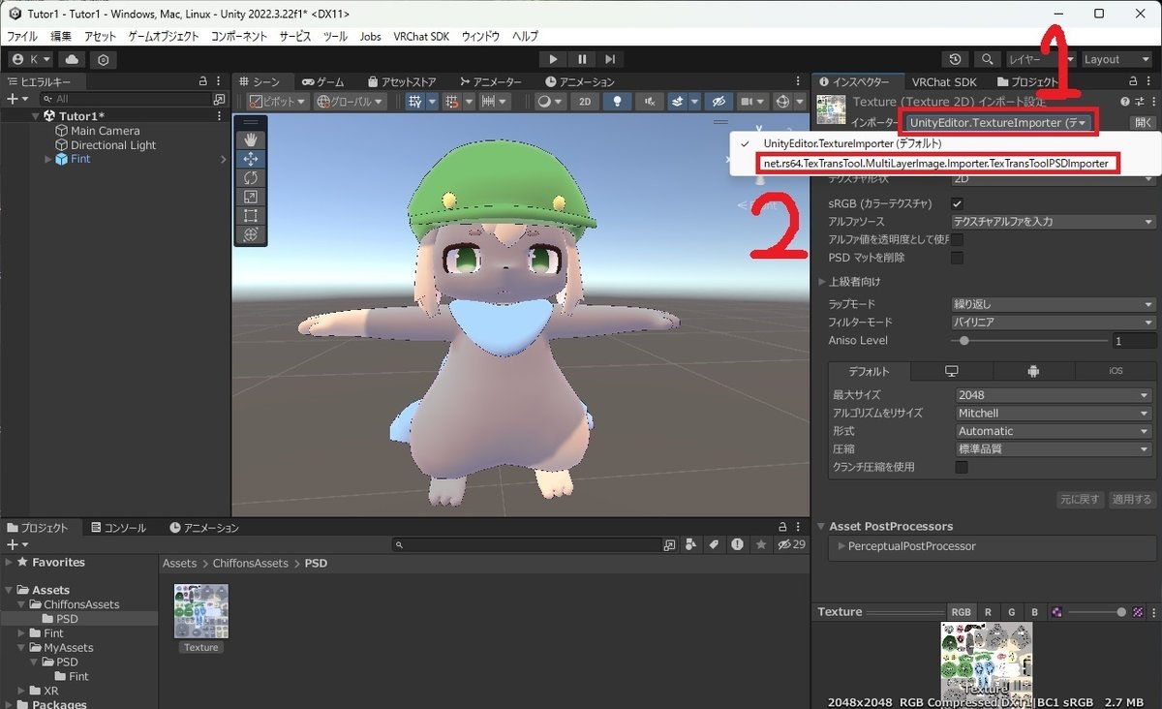Open the Importer selection dropdown
The height and width of the screenshot is (709, 1162).
(1000, 123)
